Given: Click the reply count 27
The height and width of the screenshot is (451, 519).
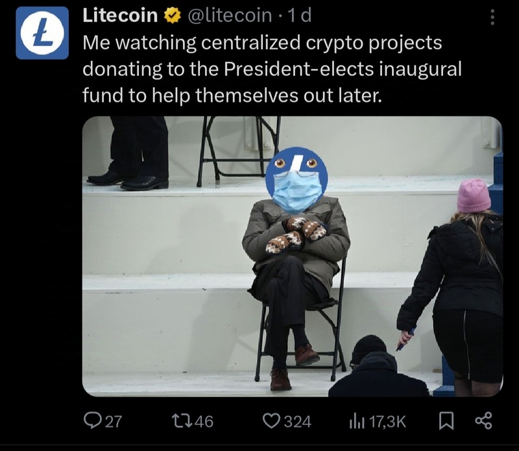Looking at the screenshot, I should pos(114,422).
